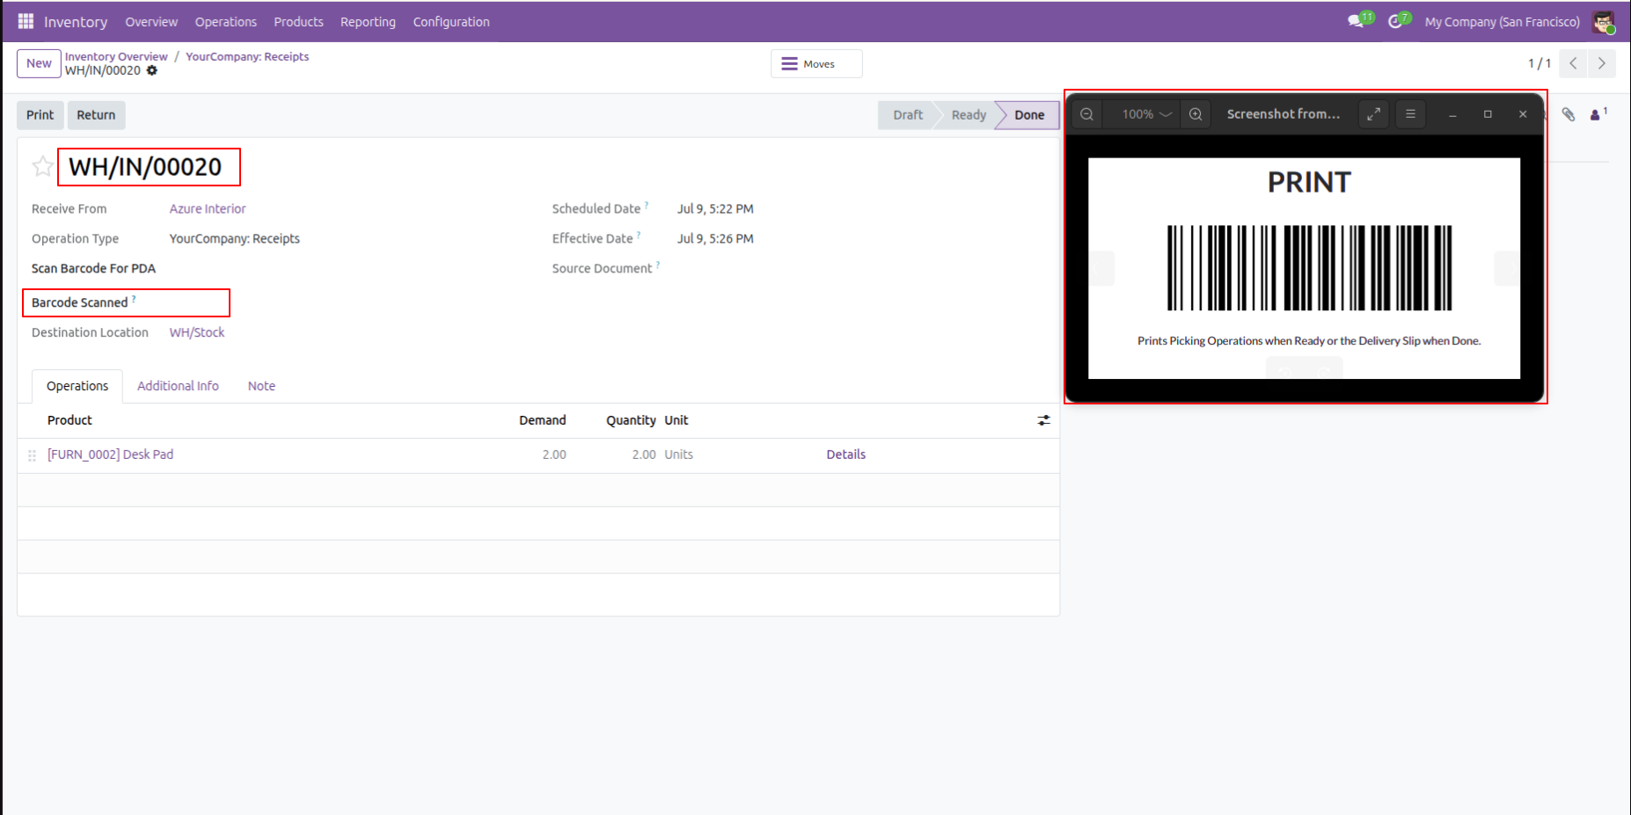Go to the next record arrow

1602,63
